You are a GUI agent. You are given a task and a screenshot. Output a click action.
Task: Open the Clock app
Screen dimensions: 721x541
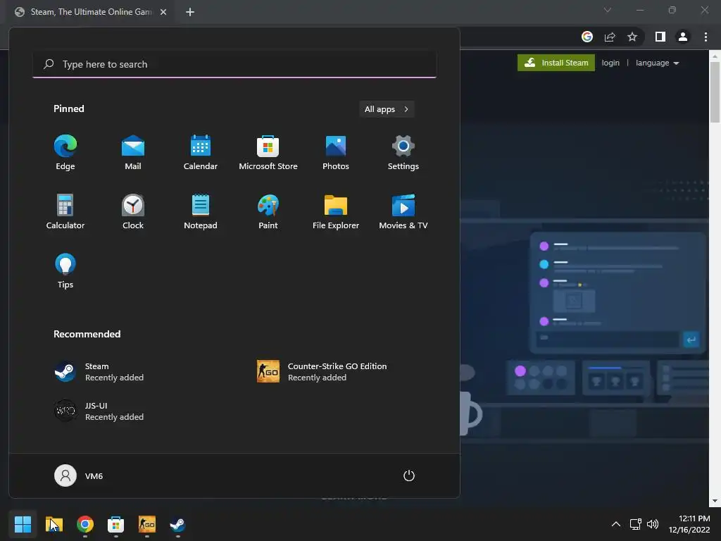coord(133,211)
